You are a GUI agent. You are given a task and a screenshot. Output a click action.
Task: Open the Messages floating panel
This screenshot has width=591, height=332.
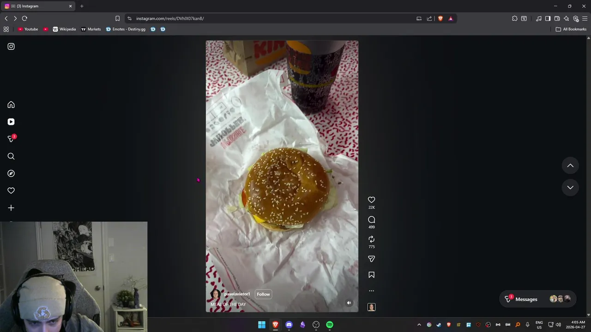point(538,299)
